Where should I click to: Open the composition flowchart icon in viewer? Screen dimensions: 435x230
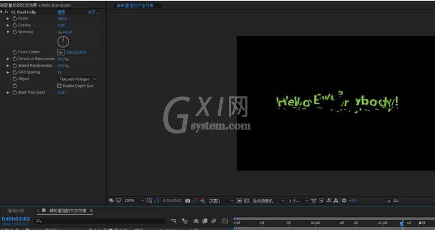336,200
